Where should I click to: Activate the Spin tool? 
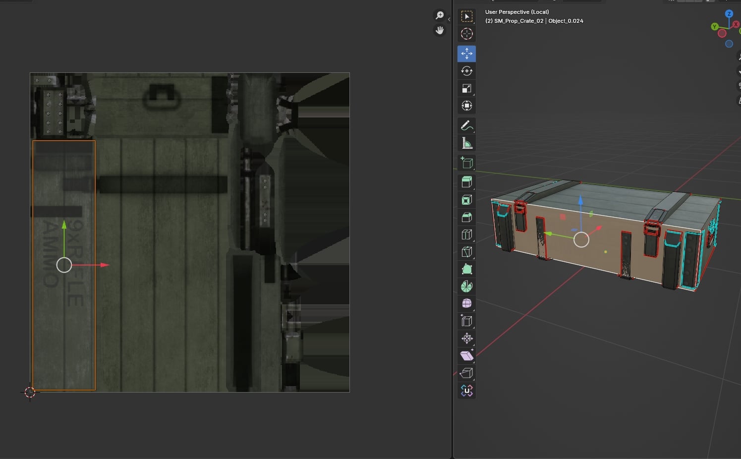[466, 287]
